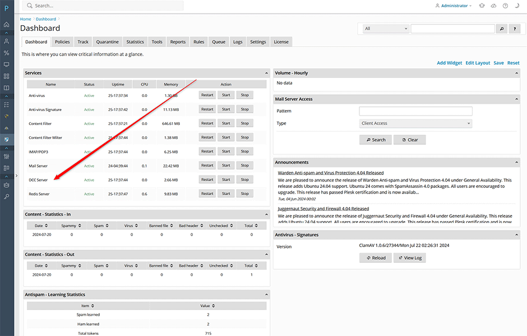
Task: Start the DCC Server service
Action: pos(226,179)
